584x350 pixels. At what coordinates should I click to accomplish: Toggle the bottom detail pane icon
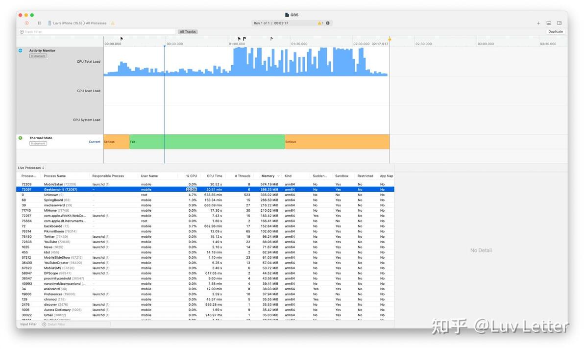point(549,23)
